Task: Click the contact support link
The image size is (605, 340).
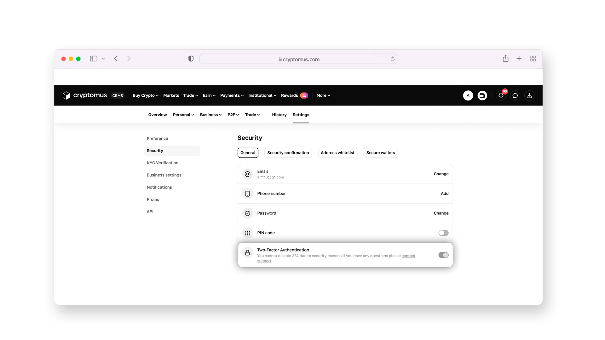Action: tap(408, 256)
